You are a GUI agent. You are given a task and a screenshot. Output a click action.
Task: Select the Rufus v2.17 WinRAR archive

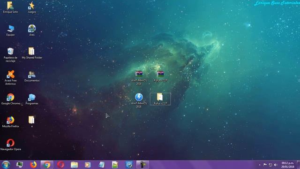point(160,76)
